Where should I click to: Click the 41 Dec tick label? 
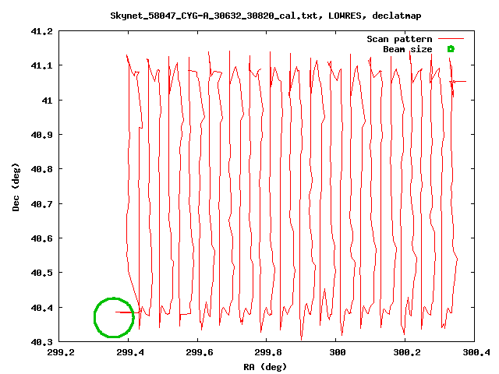(47, 101)
